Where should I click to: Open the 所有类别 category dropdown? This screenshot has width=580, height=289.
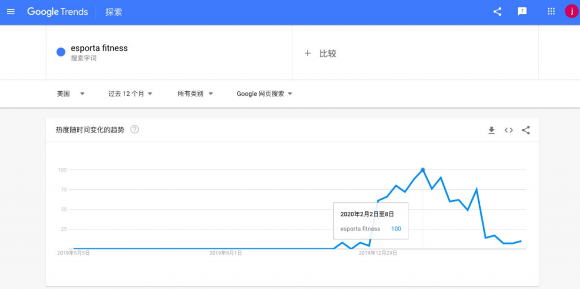[195, 94]
